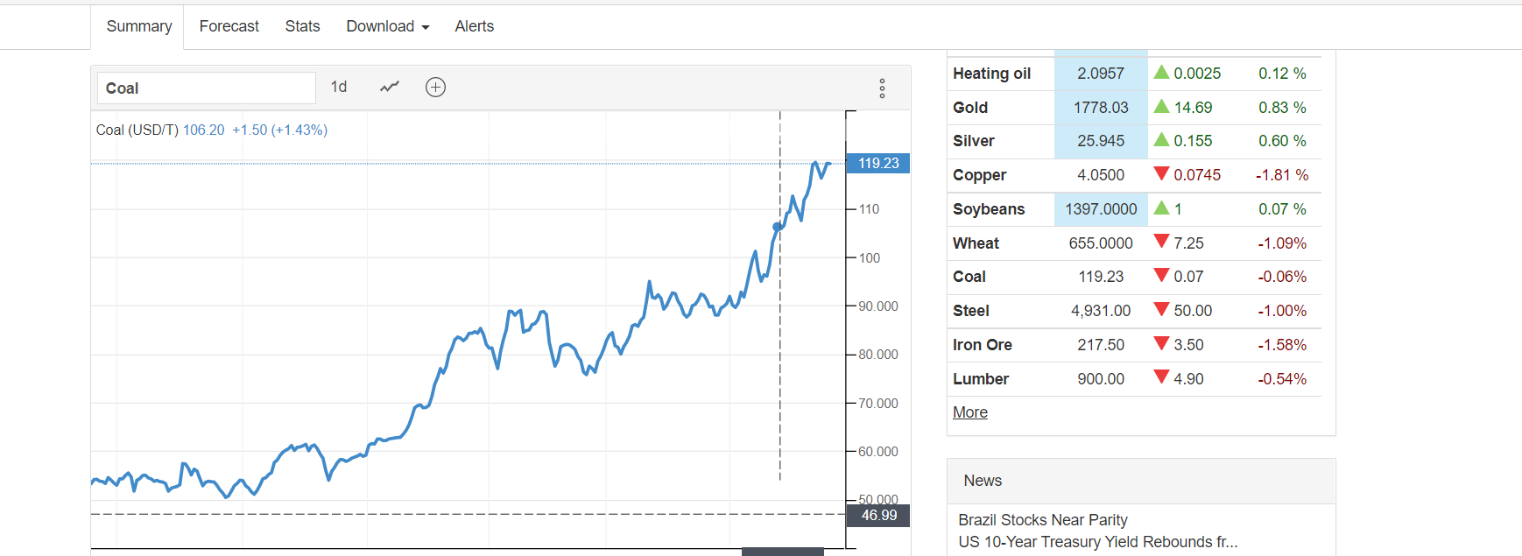This screenshot has width=1522, height=556.
Task: Click the chart type line icon
Action: (x=390, y=87)
